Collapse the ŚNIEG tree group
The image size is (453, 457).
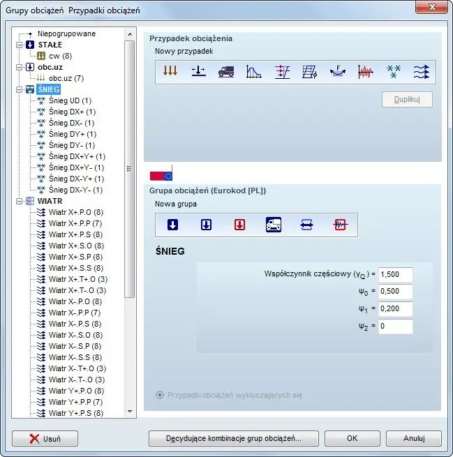point(18,89)
